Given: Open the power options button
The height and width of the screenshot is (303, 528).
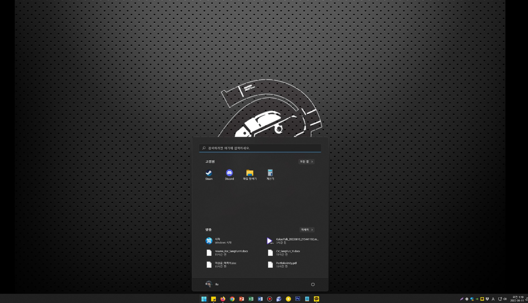Looking at the screenshot, I should pos(313,284).
